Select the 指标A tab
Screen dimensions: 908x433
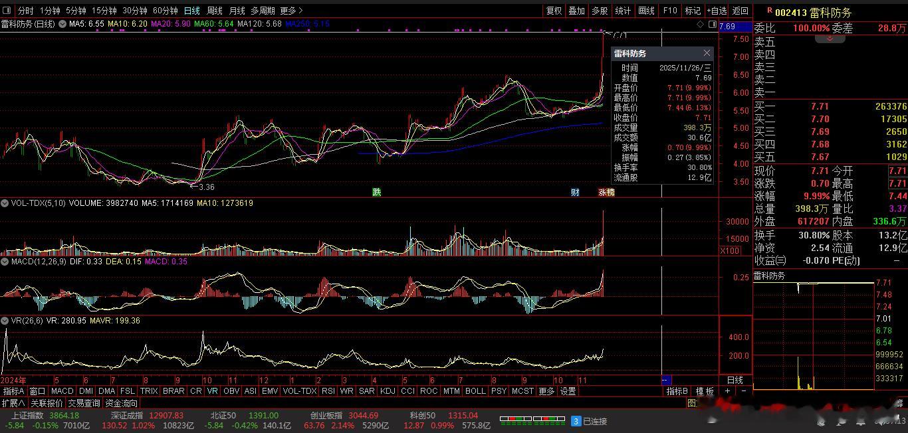pyautogui.click(x=13, y=391)
